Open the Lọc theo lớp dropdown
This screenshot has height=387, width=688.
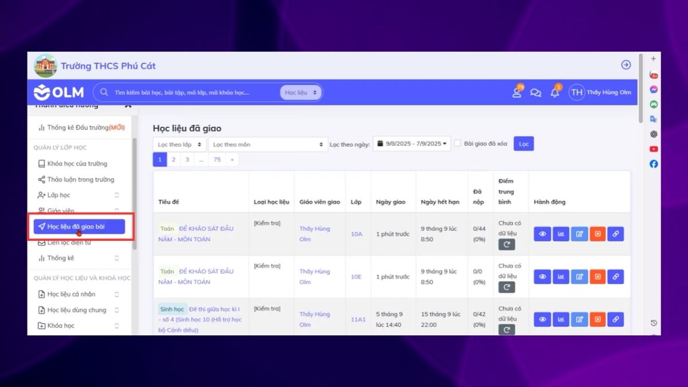(180, 144)
